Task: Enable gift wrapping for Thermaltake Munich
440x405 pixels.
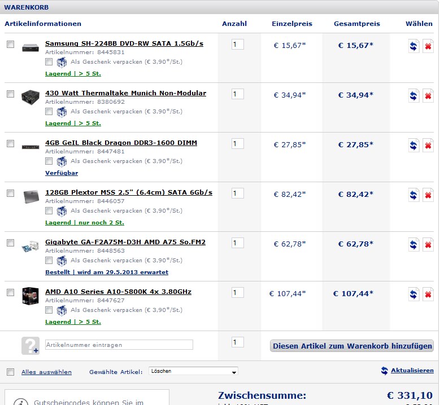Action: point(49,111)
